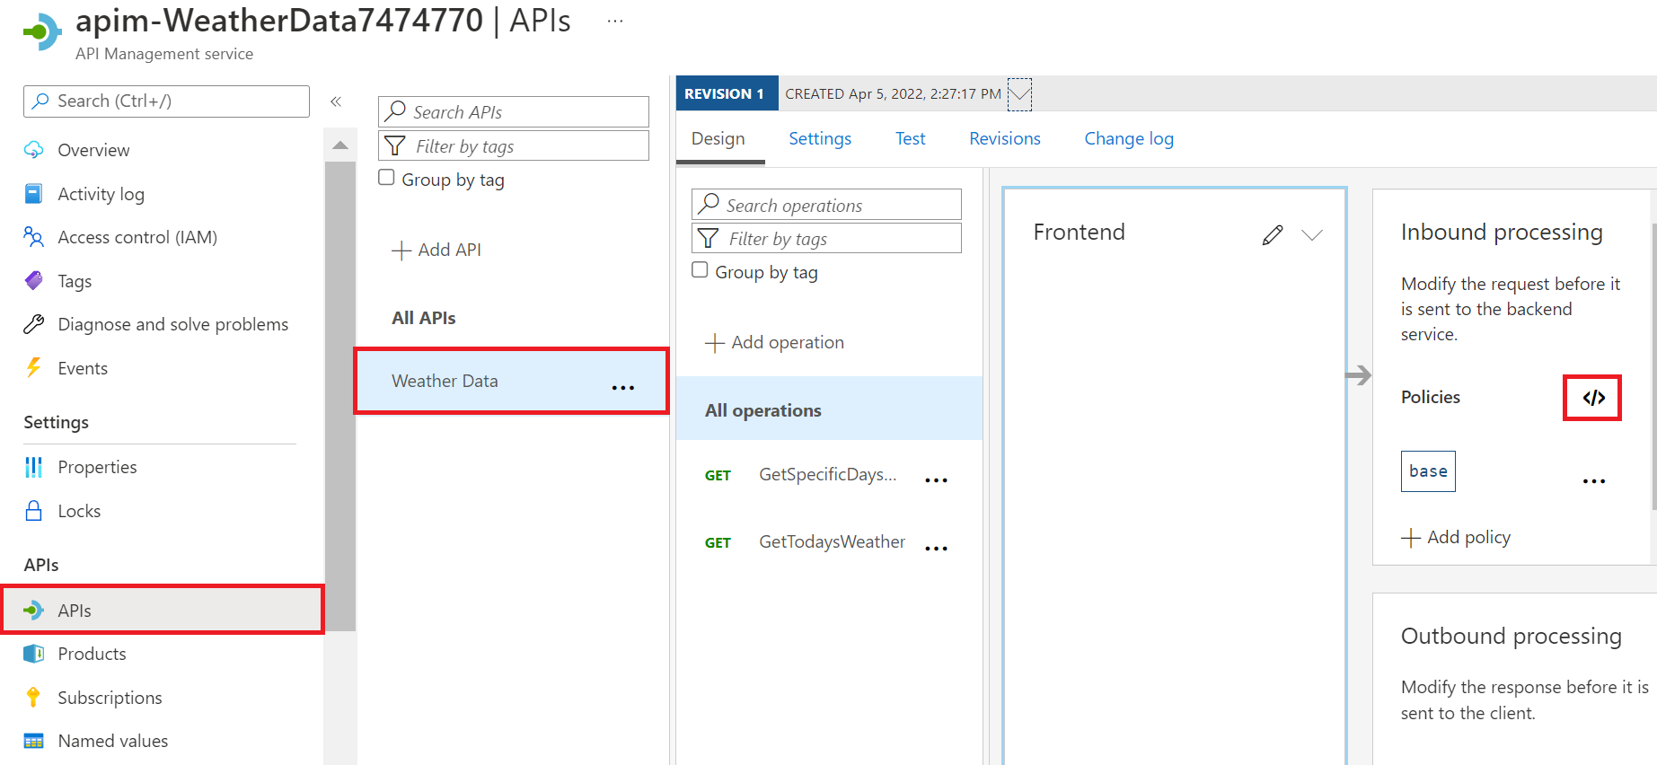The height and width of the screenshot is (765, 1657).
Task: Edit Frontend with the pencil icon
Action: click(1272, 235)
